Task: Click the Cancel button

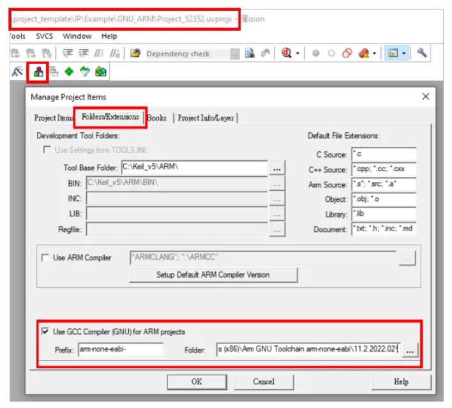Action: 264,382
